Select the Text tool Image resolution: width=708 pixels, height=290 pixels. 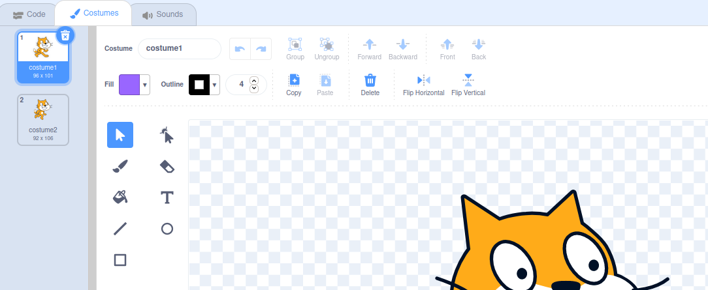point(167,197)
